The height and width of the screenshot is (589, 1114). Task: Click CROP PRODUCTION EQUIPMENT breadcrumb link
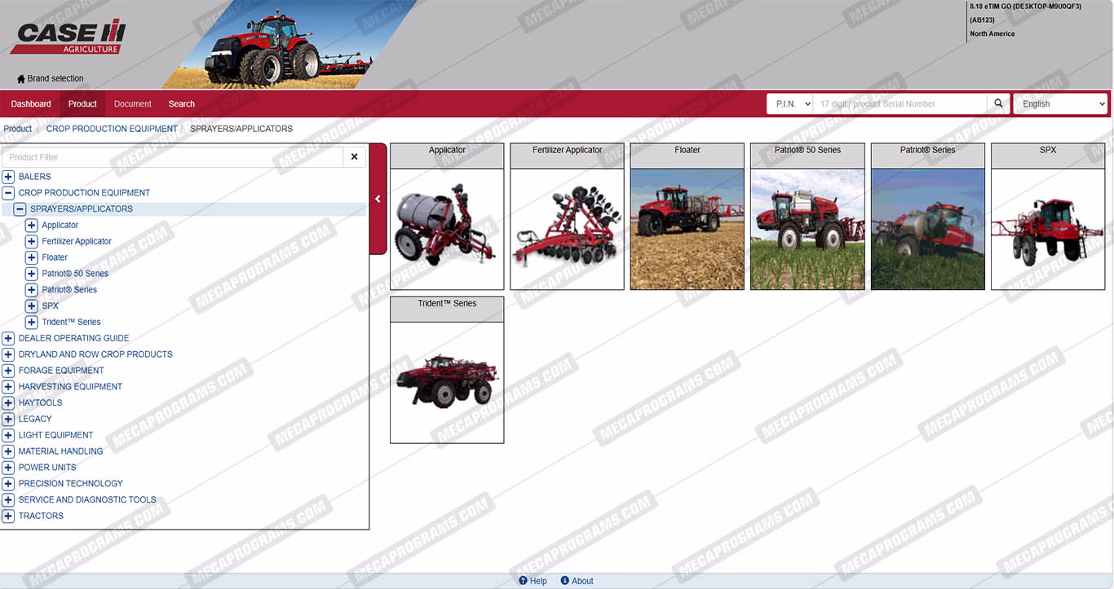coord(112,129)
